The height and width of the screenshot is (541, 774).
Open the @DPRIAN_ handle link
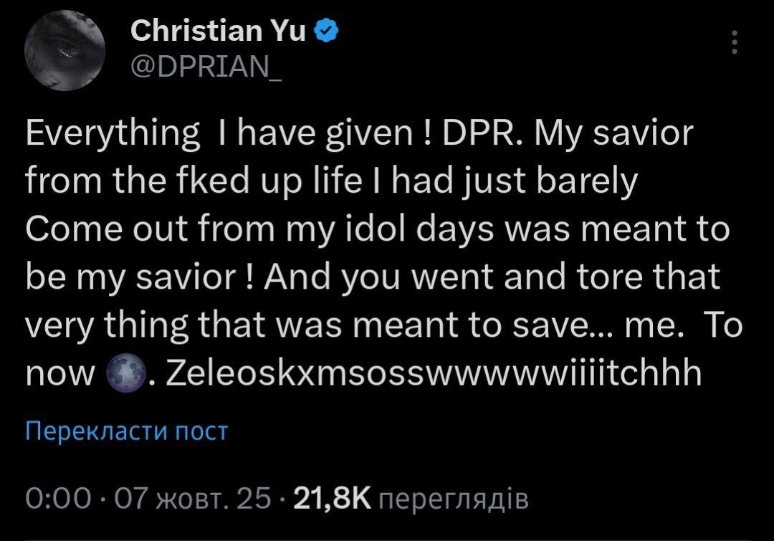tap(206, 67)
